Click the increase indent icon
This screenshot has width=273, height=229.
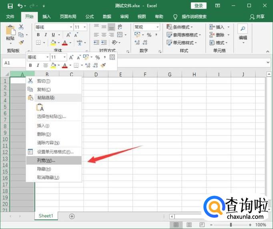[104, 43]
